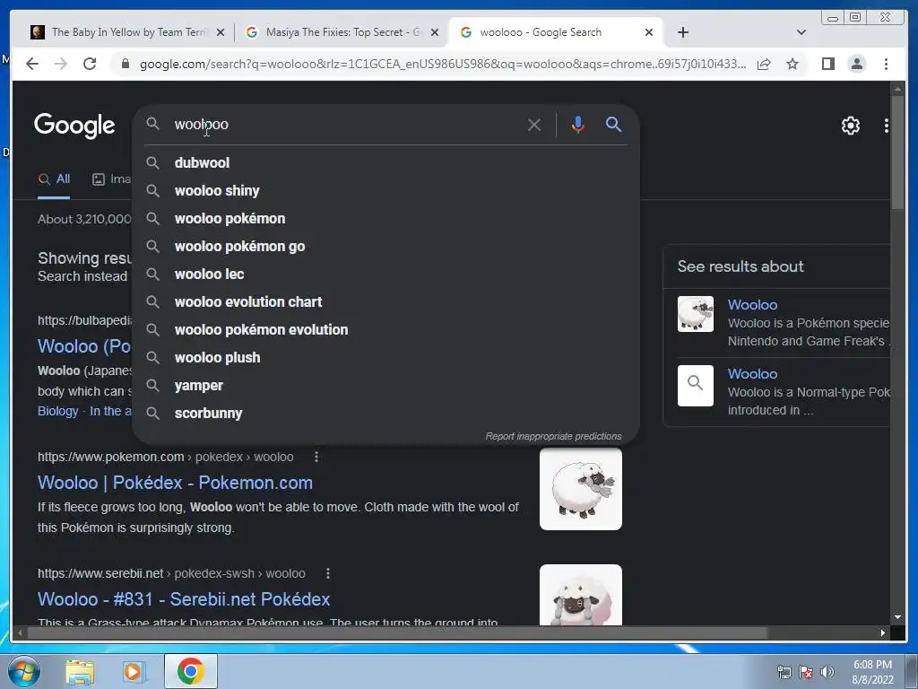
Task: Click inside the Google search text field
Action: pyautogui.click(x=345, y=124)
